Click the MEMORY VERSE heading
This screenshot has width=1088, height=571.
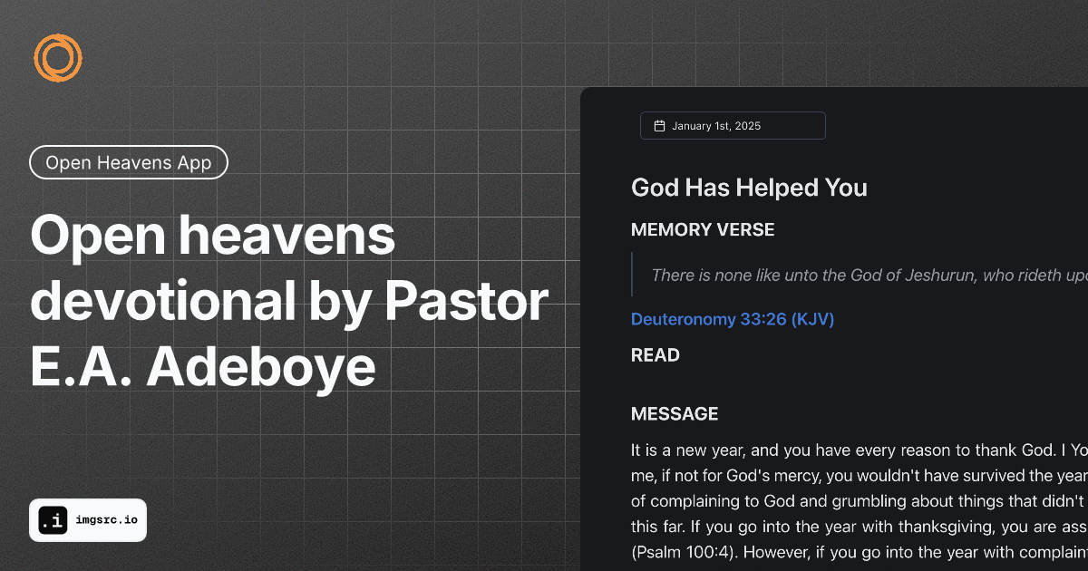703,230
